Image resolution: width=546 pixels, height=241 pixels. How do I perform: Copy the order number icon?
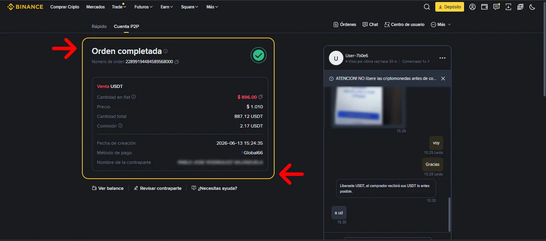pyautogui.click(x=177, y=62)
